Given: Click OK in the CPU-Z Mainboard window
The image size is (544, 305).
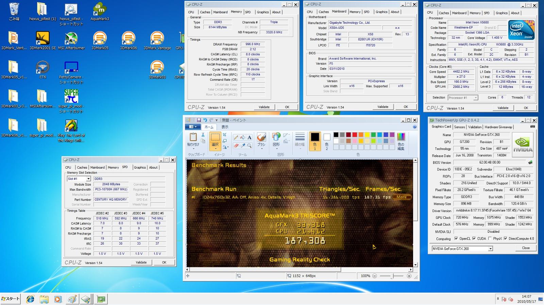Looking at the screenshot, I should click(x=406, y=107).
